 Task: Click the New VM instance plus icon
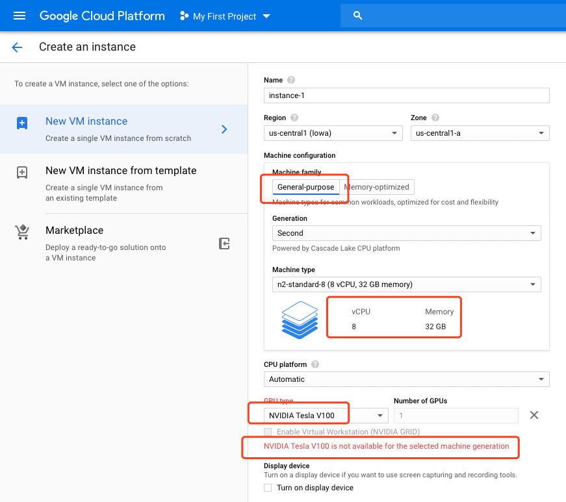click(x=22, y=123)
